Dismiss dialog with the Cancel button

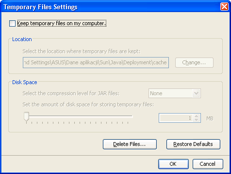click(208, 164)
